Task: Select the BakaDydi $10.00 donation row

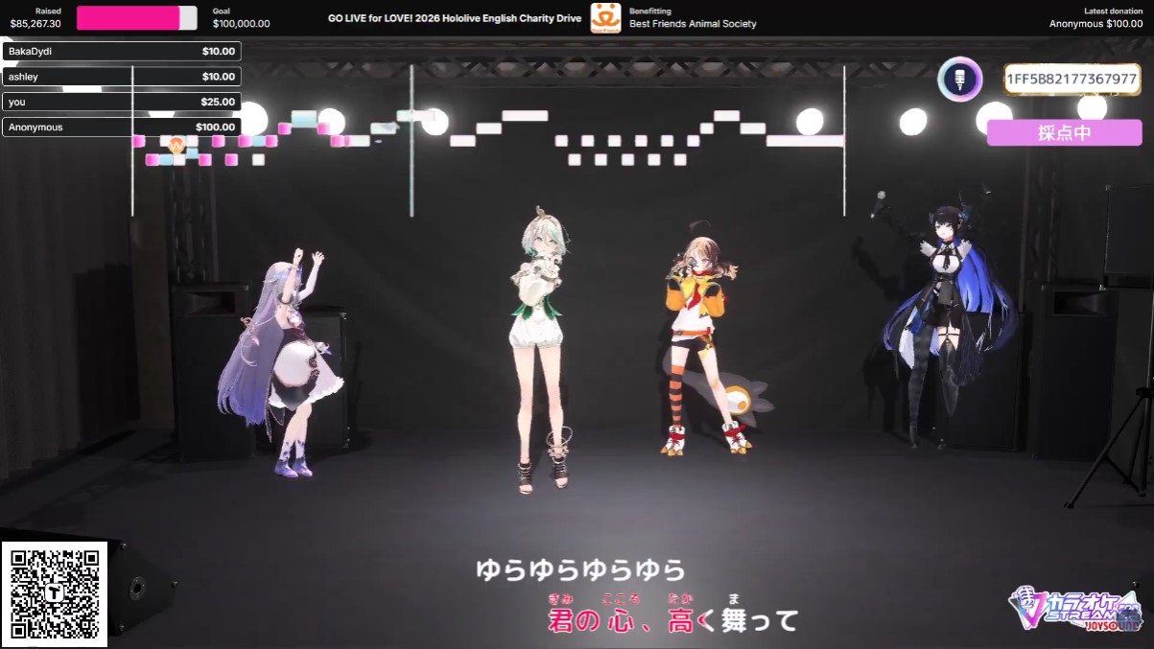Action: [122, 52]
